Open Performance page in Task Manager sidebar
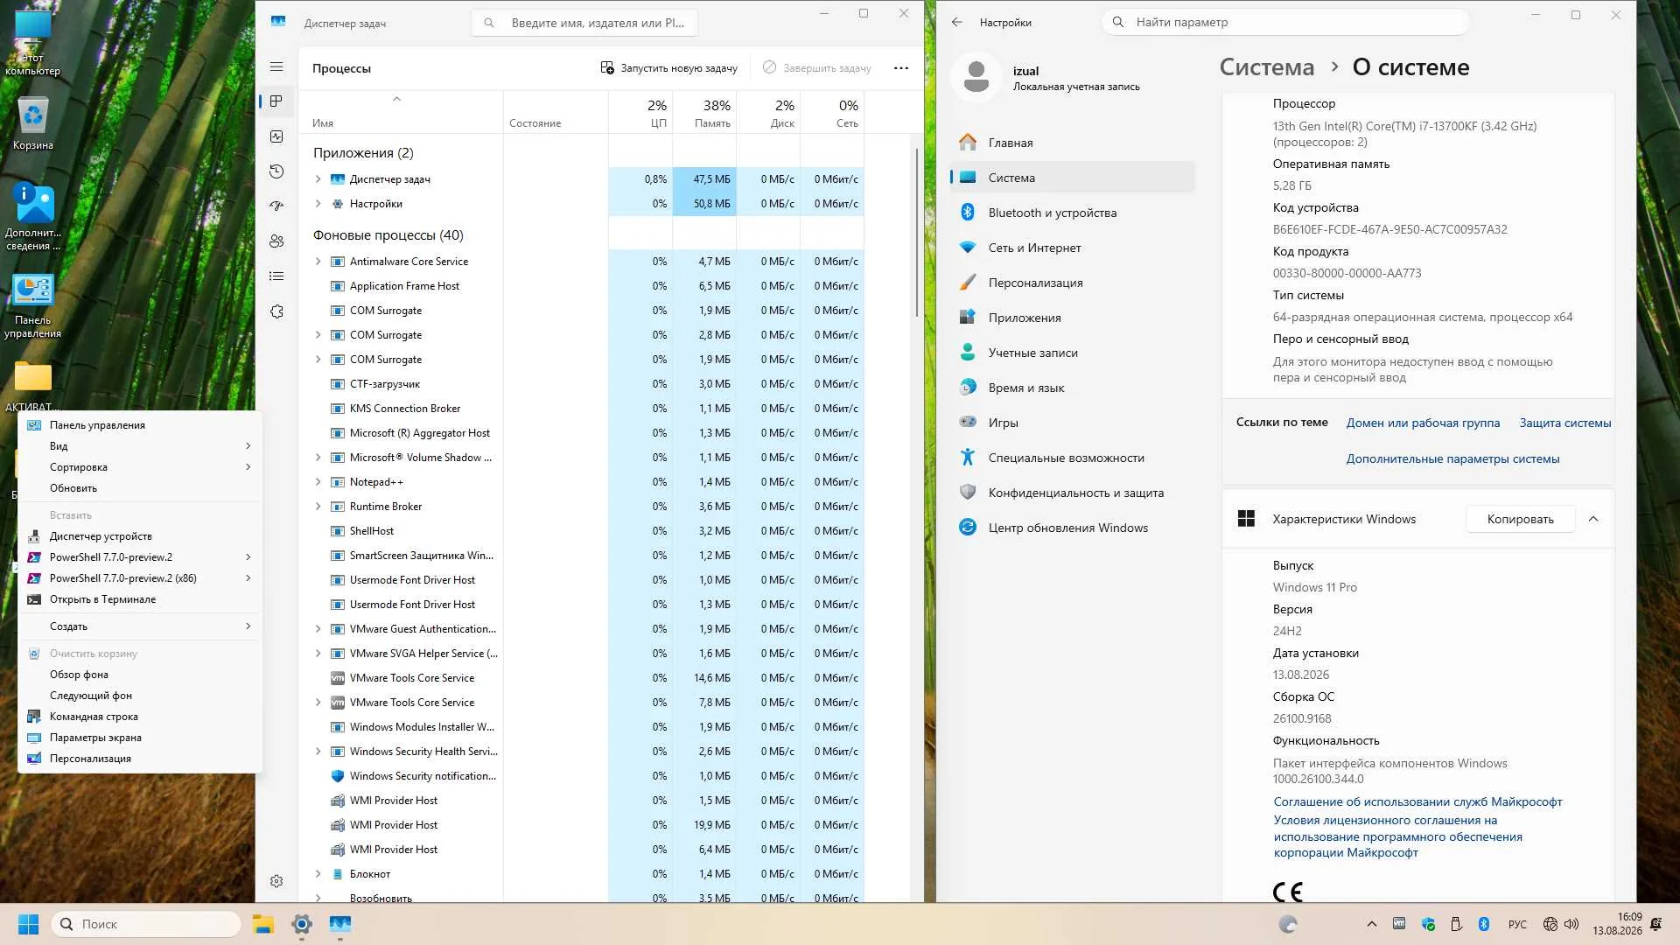This screenshot has width=1680, height=945. pos(276,136)
